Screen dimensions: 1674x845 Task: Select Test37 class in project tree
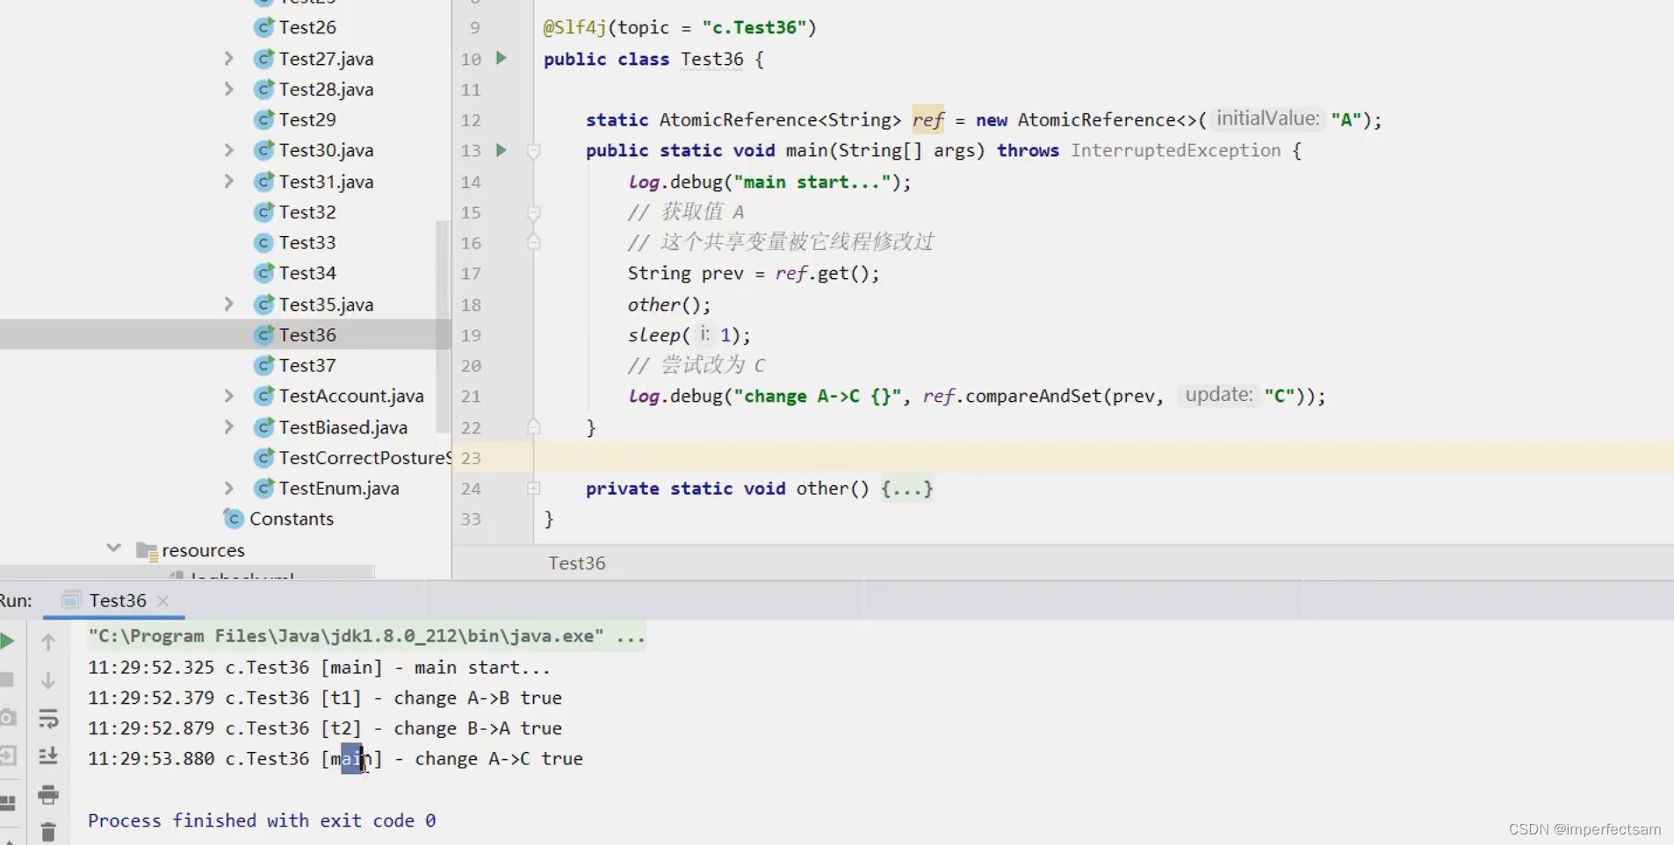pyautogui.click(x=307, y=365)
